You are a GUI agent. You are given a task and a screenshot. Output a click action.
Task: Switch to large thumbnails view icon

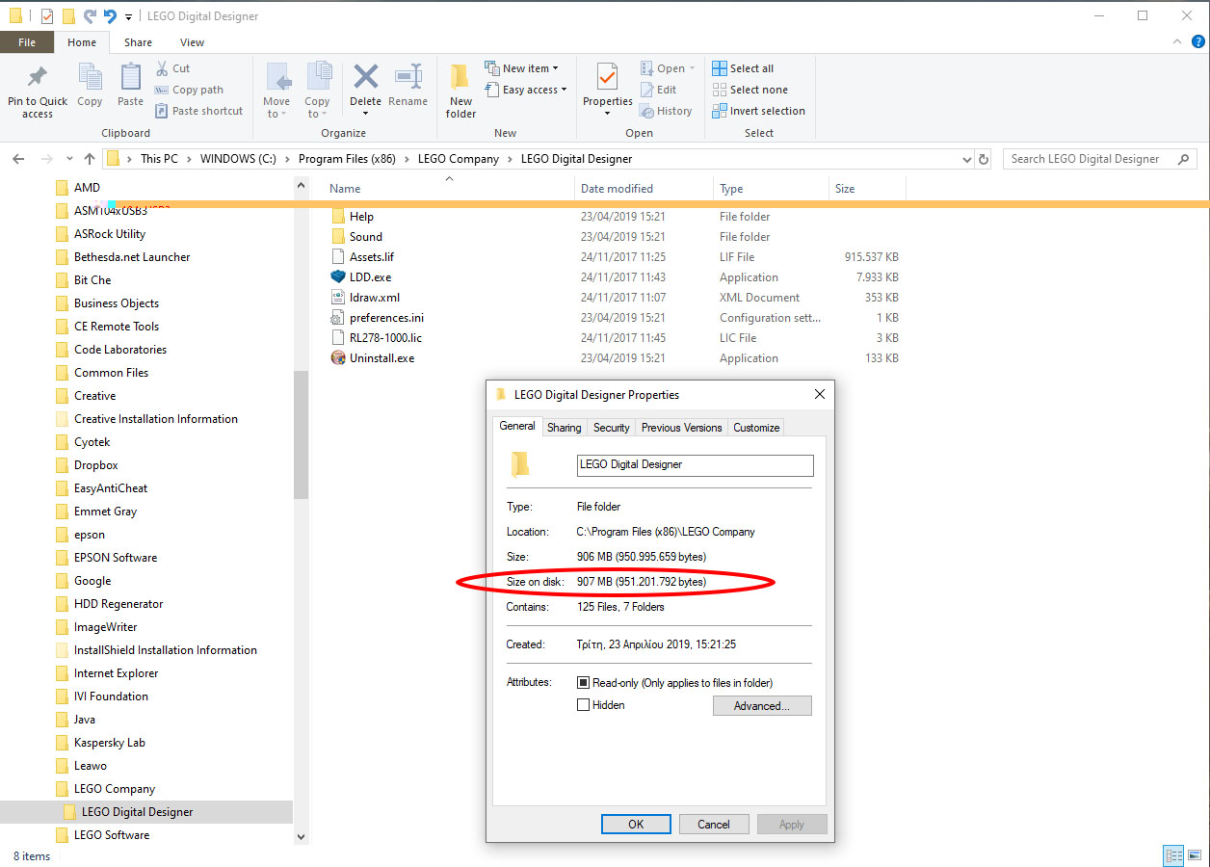[x=1194, y=855]
